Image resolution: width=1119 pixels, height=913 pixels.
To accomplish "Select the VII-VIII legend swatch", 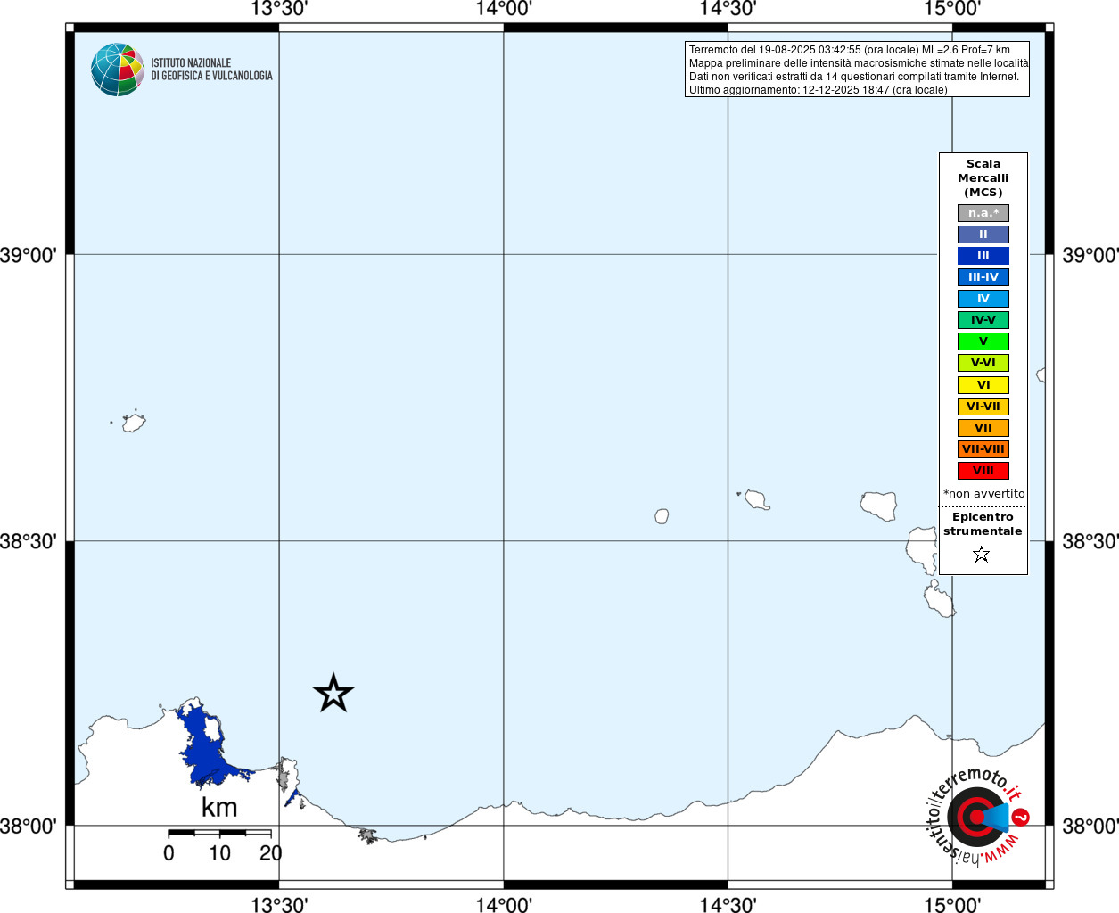I will coord(983,449).
